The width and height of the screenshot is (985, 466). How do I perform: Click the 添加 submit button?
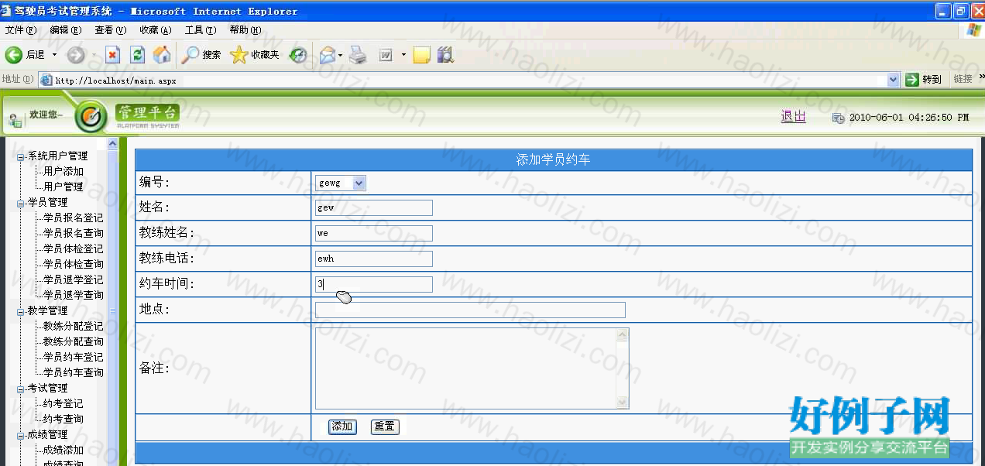[342, 427]
